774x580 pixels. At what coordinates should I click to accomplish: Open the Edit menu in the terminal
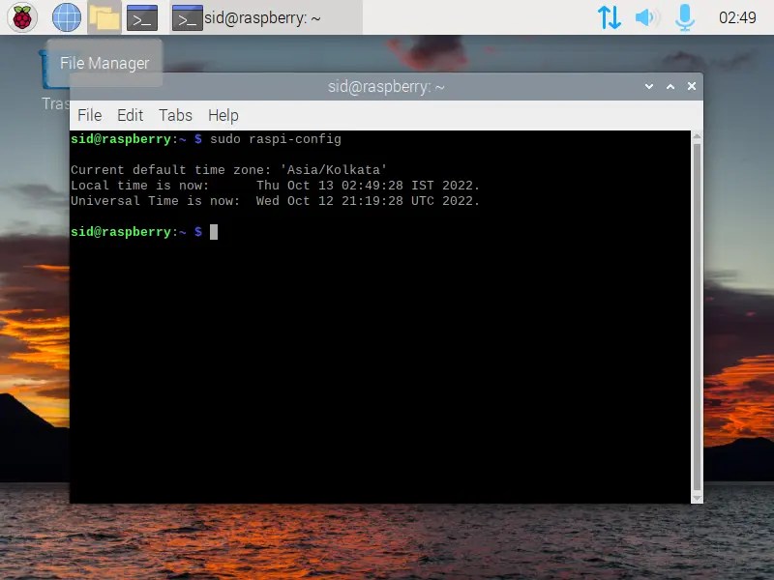130,115
